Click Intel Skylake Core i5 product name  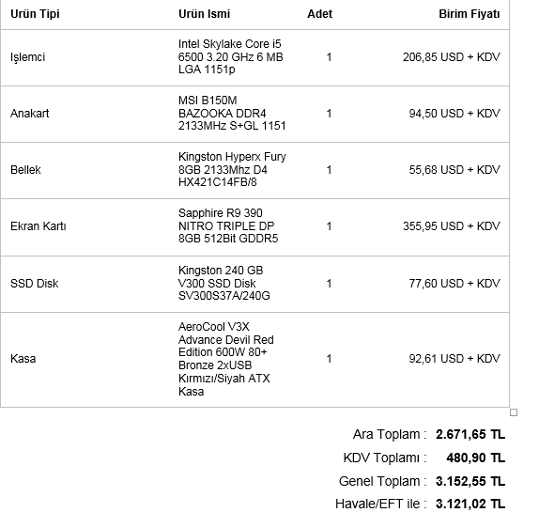click(x=230, y=56)
